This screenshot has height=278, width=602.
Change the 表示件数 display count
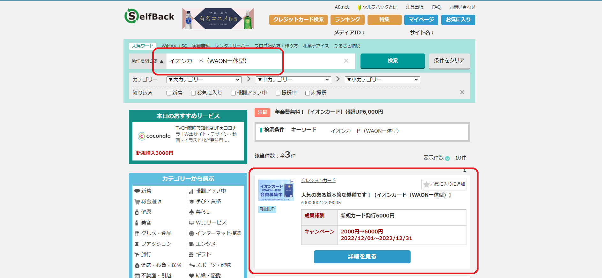447,158
